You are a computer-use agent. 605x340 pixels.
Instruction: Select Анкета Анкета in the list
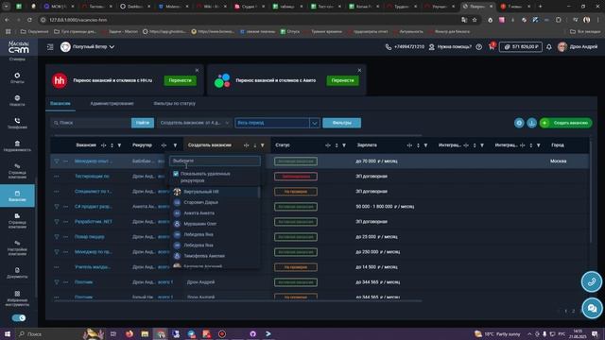[x=215, y=213]
